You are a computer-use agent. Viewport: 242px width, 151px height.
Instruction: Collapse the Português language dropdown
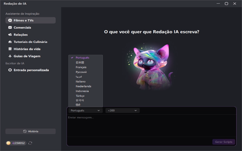[x=86, y=111]
